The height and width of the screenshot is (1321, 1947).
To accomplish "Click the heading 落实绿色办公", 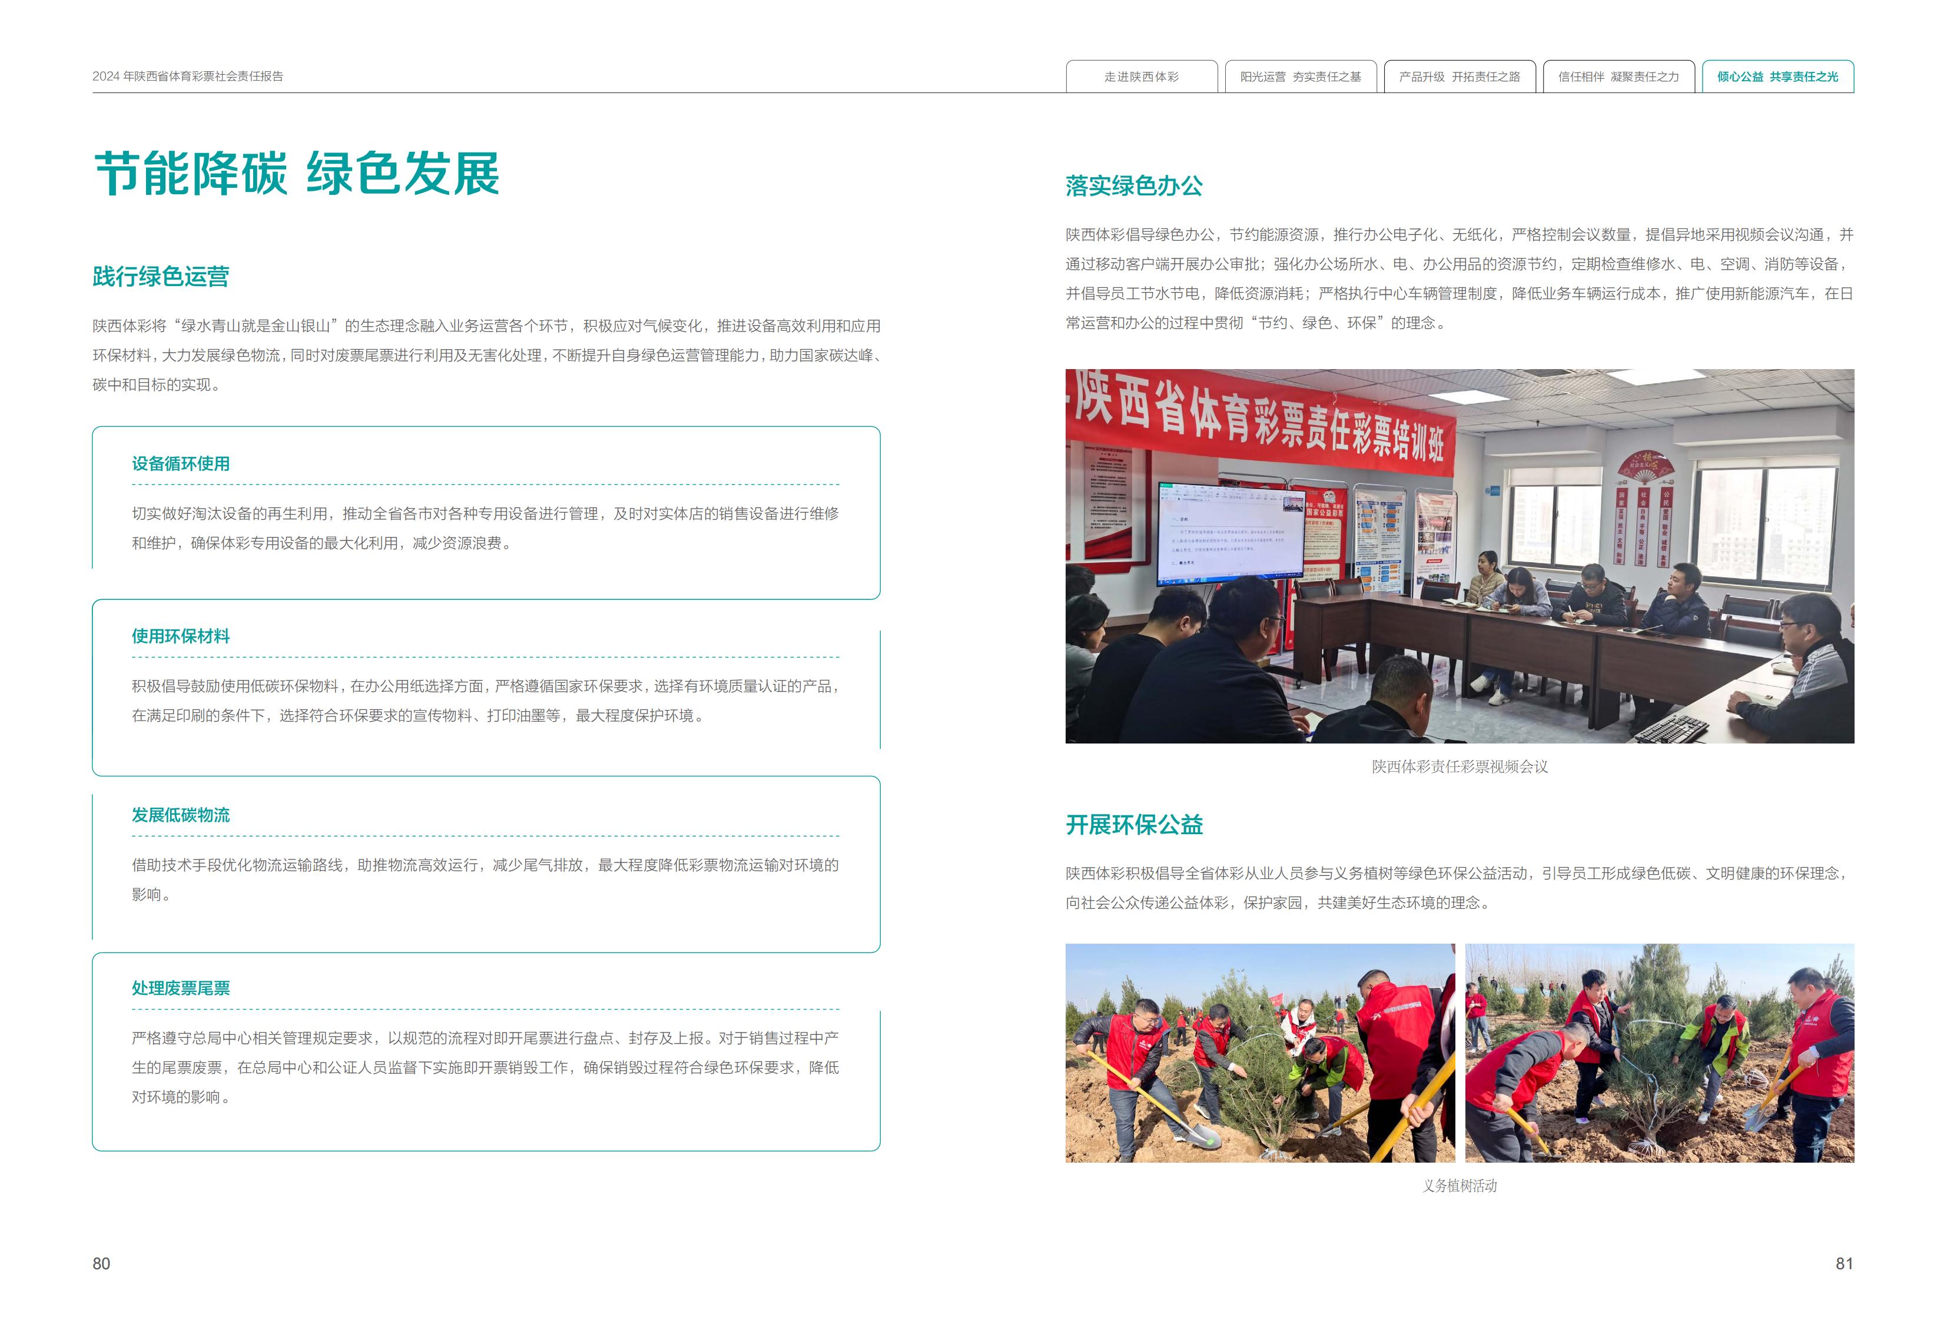I will click(1135, 186).
